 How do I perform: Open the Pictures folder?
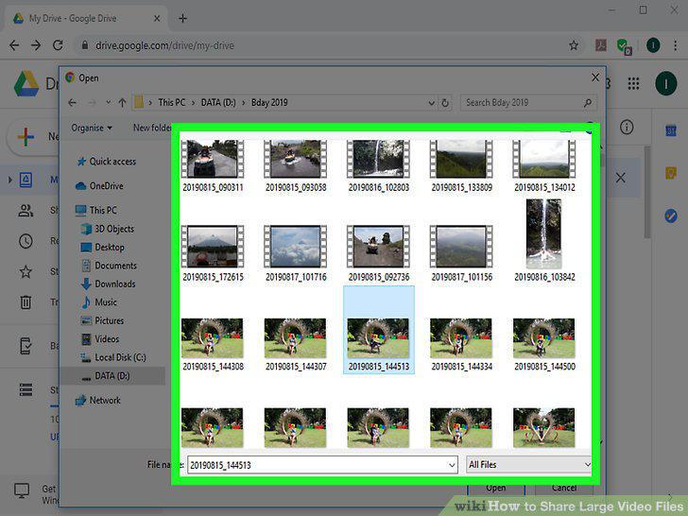click(102, 320)
